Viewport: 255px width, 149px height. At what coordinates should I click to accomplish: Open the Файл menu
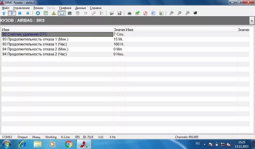coord(6,8)
